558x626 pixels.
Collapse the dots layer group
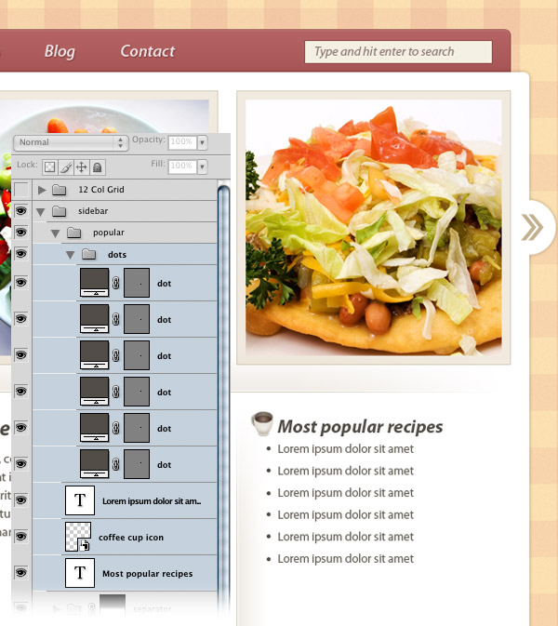71,255
